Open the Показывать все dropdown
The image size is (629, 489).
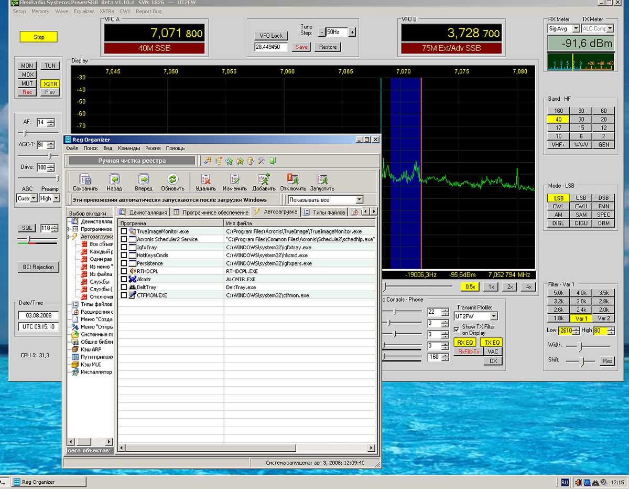[x=359, y=200]
